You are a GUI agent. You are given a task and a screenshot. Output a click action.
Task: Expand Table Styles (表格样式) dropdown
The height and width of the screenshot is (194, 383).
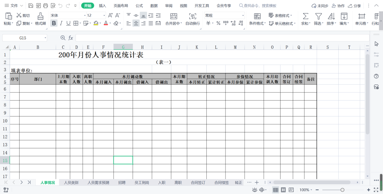(x=291, y=16)
